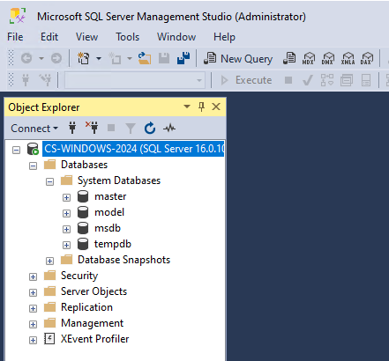This screenshot has height=361, width=389.
Task: Click the Query Options icon
Action: click(347, 80)
